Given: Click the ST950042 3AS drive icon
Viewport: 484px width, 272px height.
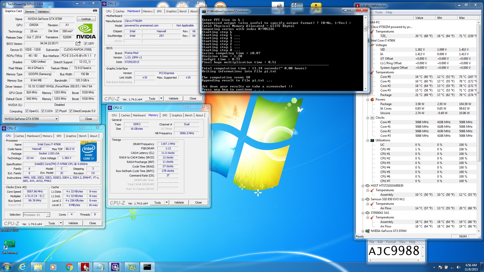Looking at the screenshot, I should point(368,213).
